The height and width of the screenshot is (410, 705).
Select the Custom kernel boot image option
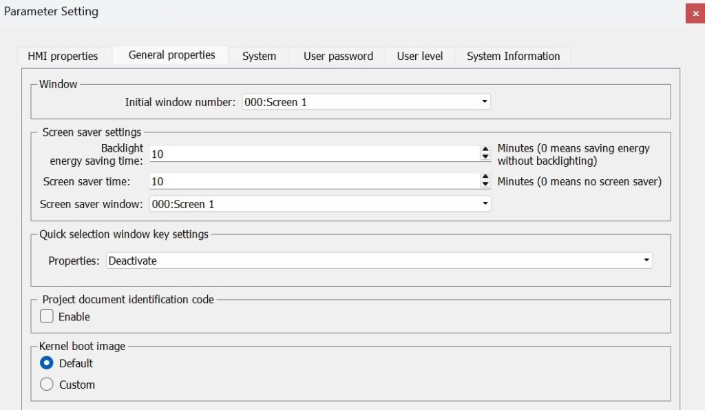coord(47,385)
